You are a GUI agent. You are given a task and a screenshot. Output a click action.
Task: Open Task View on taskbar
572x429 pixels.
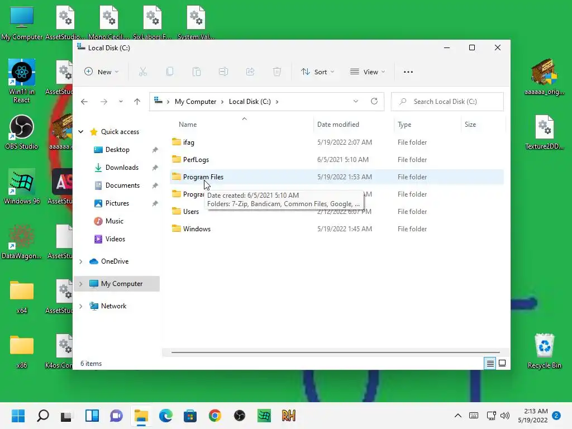tap(66, 416)
